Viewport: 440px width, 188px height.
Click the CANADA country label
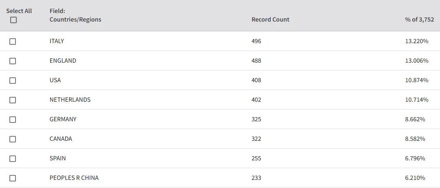pos(61,139)
